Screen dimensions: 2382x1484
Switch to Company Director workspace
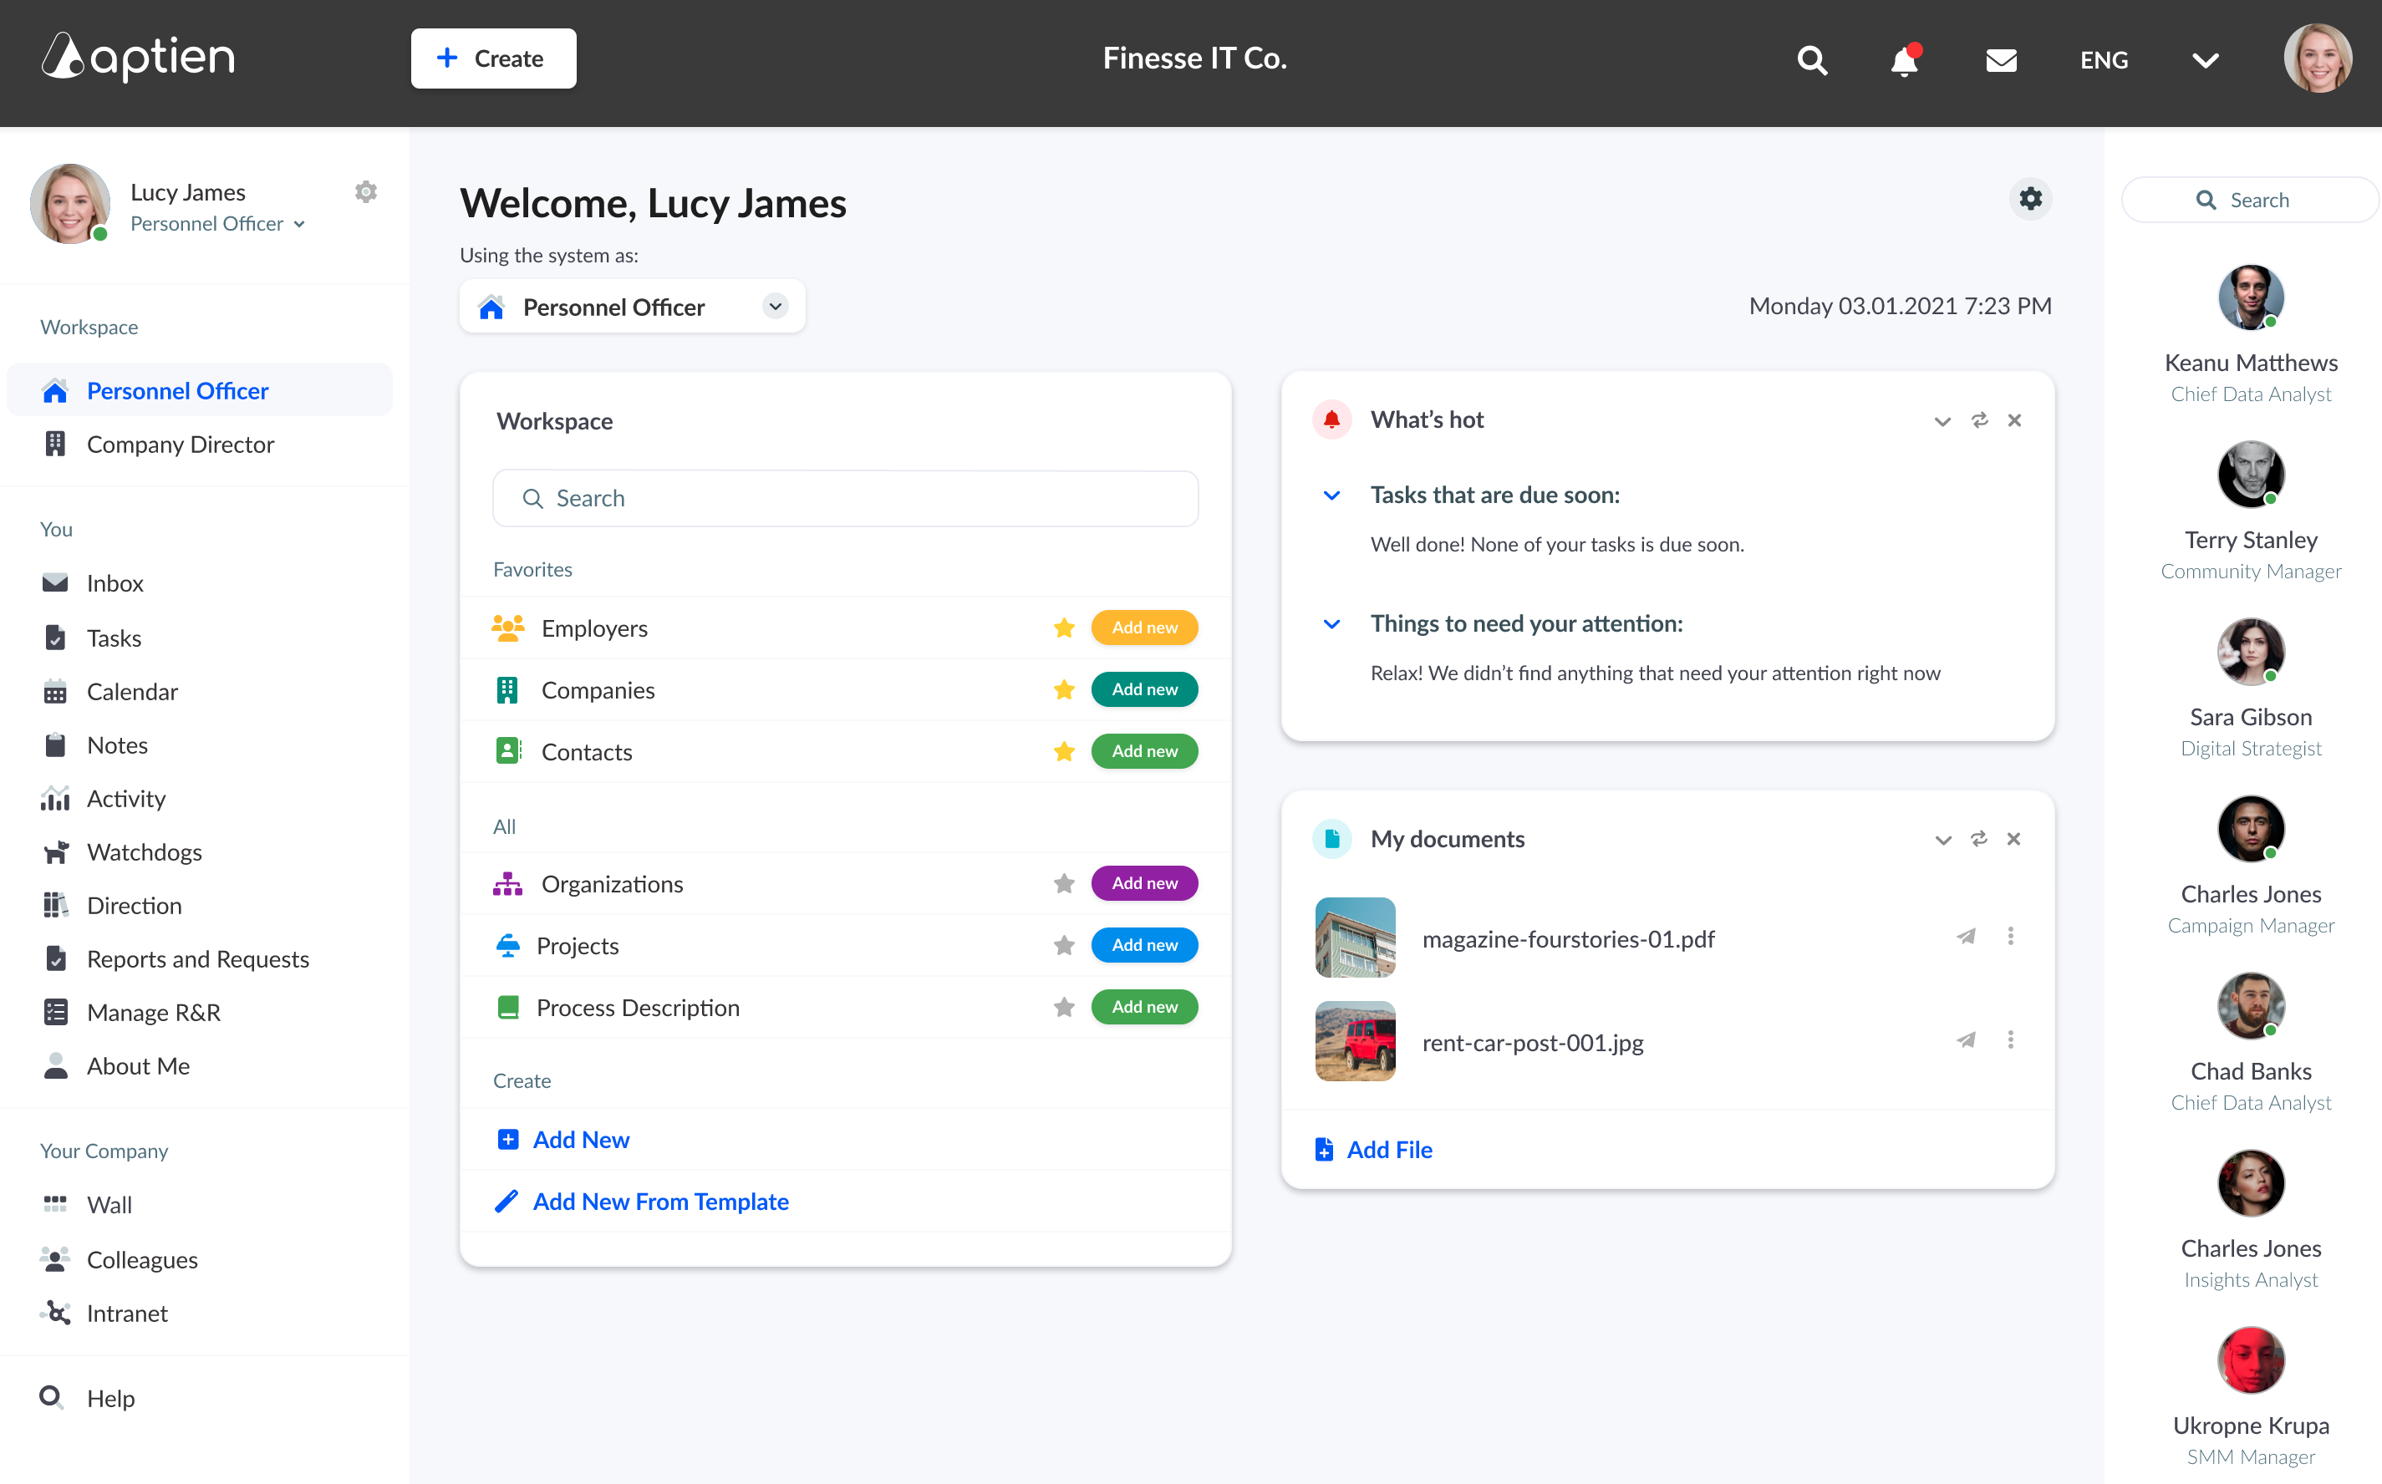pyautogui.click(x=181, y=445)
